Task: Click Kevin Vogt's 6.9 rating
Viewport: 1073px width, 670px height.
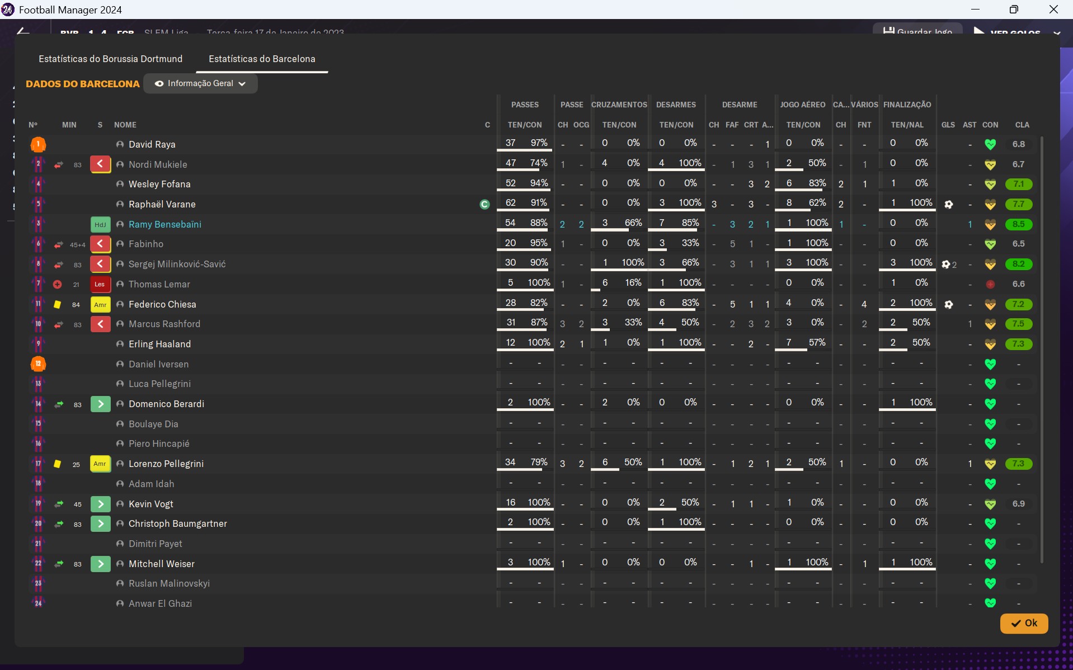Action: (x=1019, y=504)
